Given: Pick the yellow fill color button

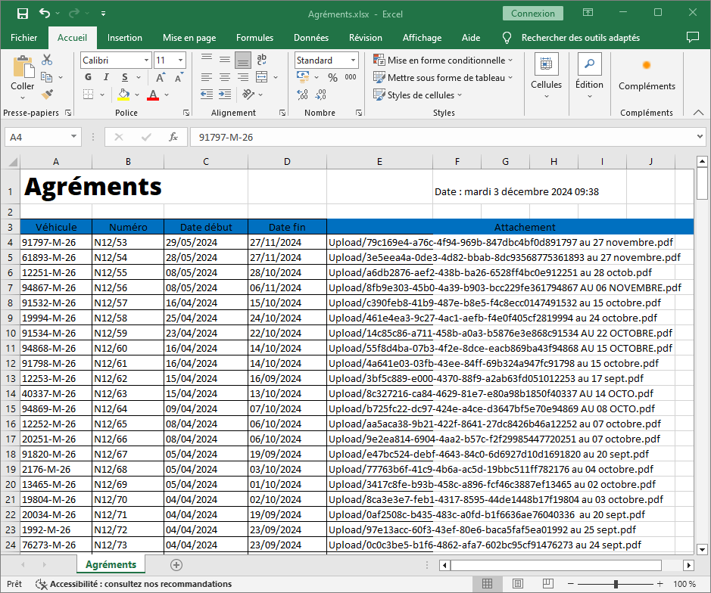Looking at the screenshot, I should 123,95.
